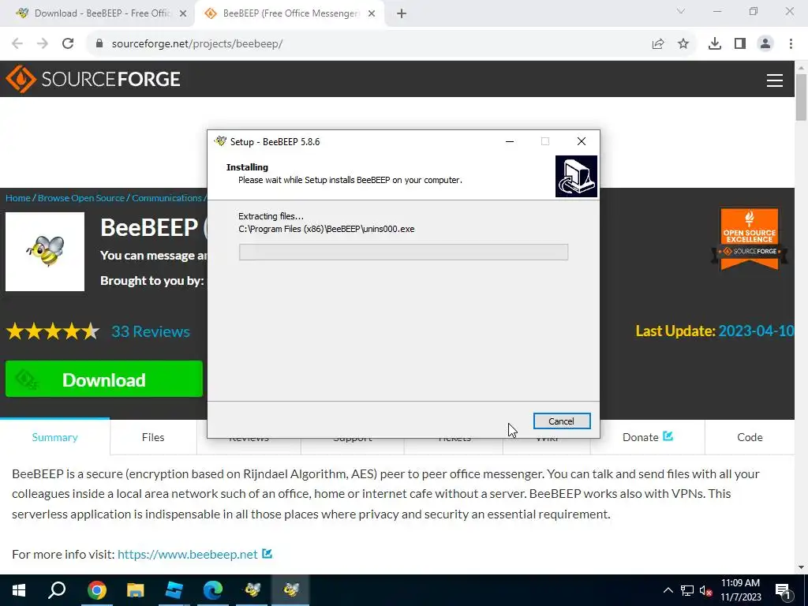
Task: Open the notification center icon
Action: [782, 590]
